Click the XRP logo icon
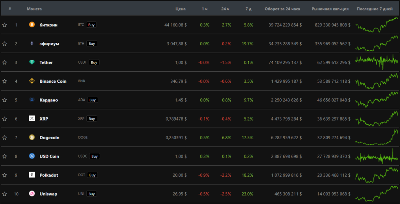This screenshot has width=400, height=204. (x=32, y=119)
